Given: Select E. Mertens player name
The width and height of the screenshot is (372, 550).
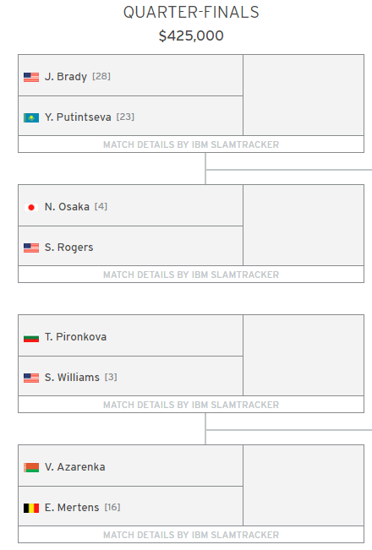Looking at the screenshot, I should [x=72, y=508].
